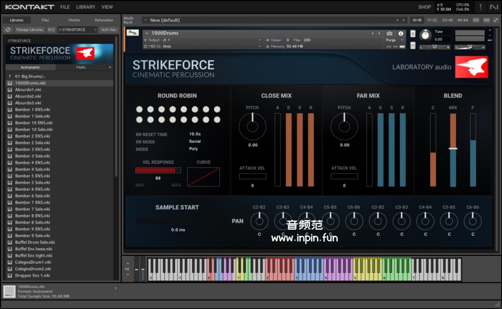Click the Native Instruments logo icon
The height and width of the screenshot is (309, 502).
point(494,7)
